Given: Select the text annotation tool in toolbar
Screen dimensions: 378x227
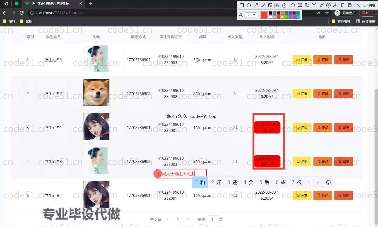Looking at the screenshot, I should [x=277, y=5].
